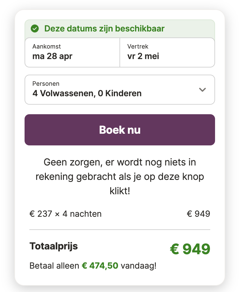Click the arrival date "ma 28 apr"
Viewport: 245px width, 292px height.
(x=52, y=56)
